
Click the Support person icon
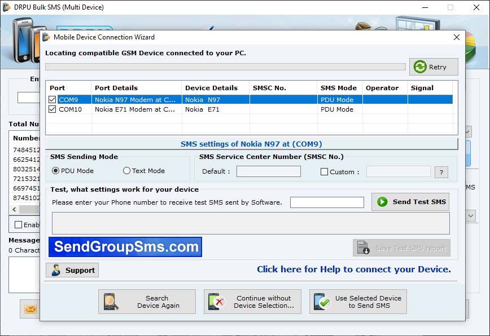[57, 270]
